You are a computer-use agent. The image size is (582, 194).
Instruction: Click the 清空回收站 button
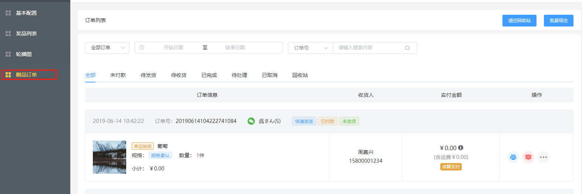[x=519, y=21]
